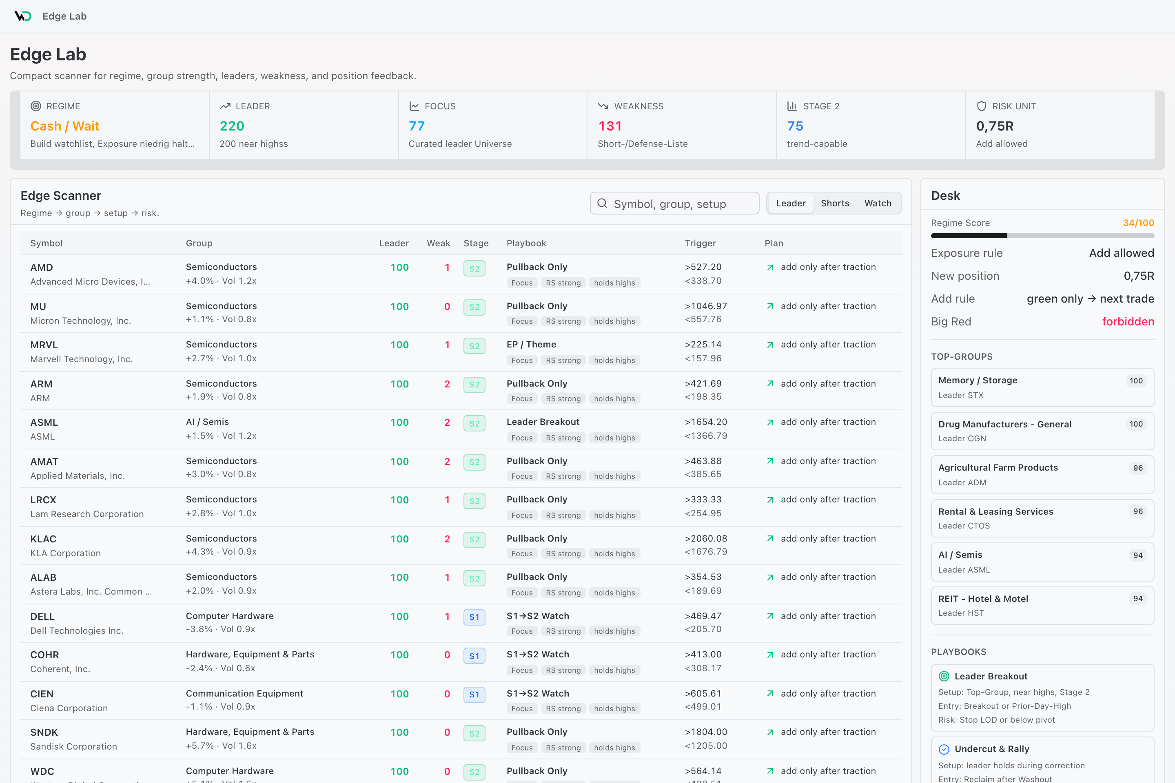Sort by the Trigger column header
This screenshot has height=783, width=1175.
(700, 243)
